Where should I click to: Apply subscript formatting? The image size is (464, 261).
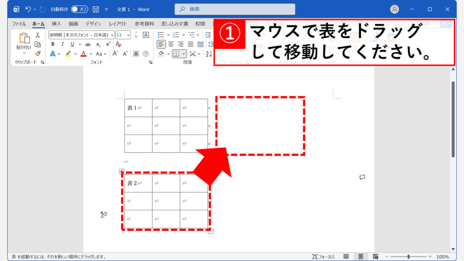(x=98, y=43)
